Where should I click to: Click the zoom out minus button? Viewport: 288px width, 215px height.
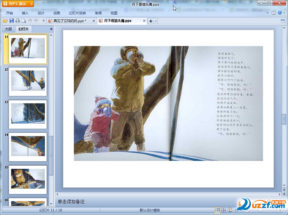coord(247,210)
